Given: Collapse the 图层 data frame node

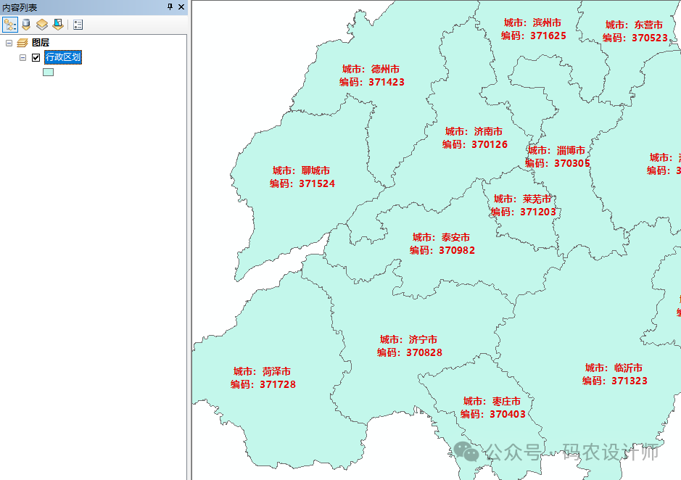Looking at the screenshot, I should [x=9, y=43].
